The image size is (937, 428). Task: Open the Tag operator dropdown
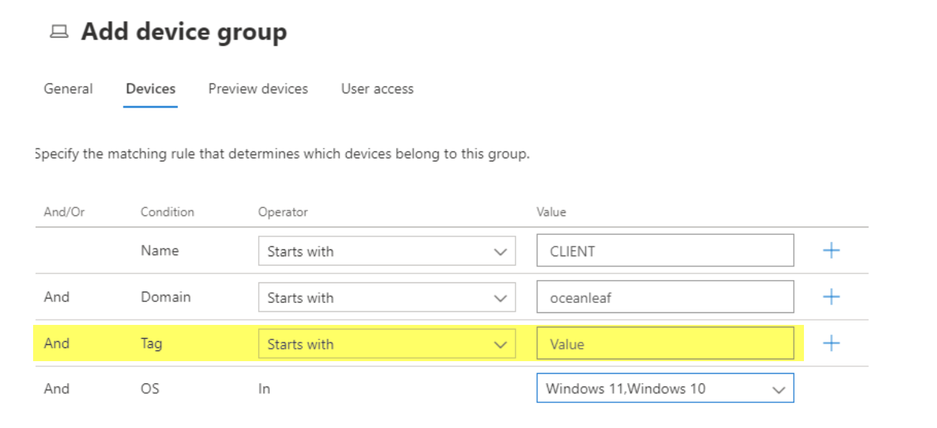(386, 344)
